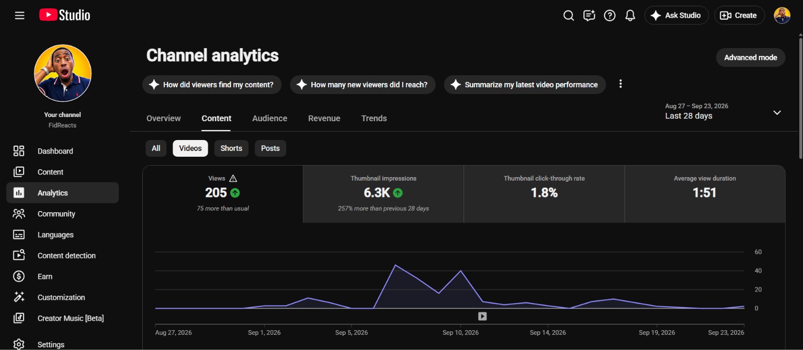Filter content by All
This screenshot has height=350, width=803.
(156, 148)
